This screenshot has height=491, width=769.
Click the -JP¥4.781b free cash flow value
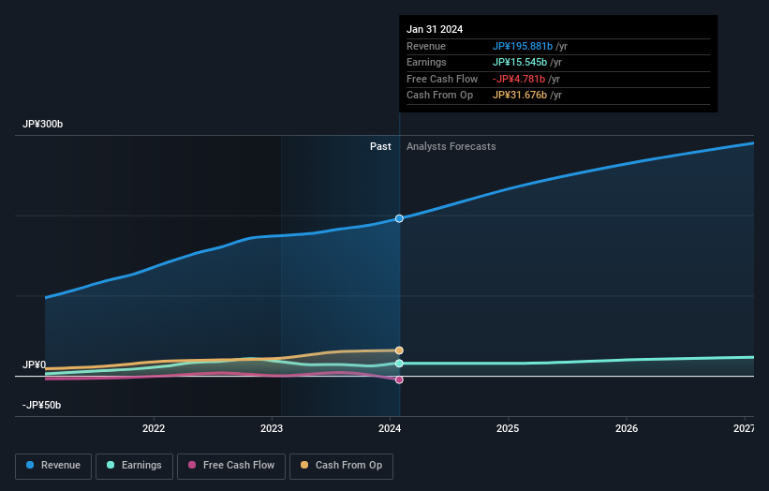click(x=519, y=79)
